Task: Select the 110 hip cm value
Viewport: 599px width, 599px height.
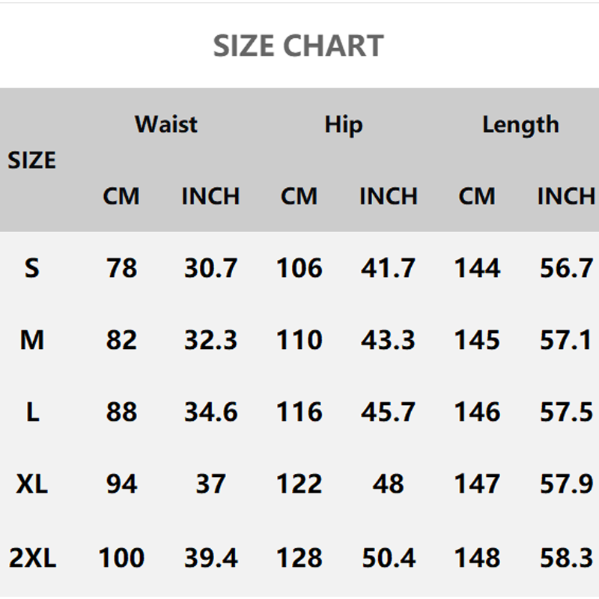Action: [299, 340]
